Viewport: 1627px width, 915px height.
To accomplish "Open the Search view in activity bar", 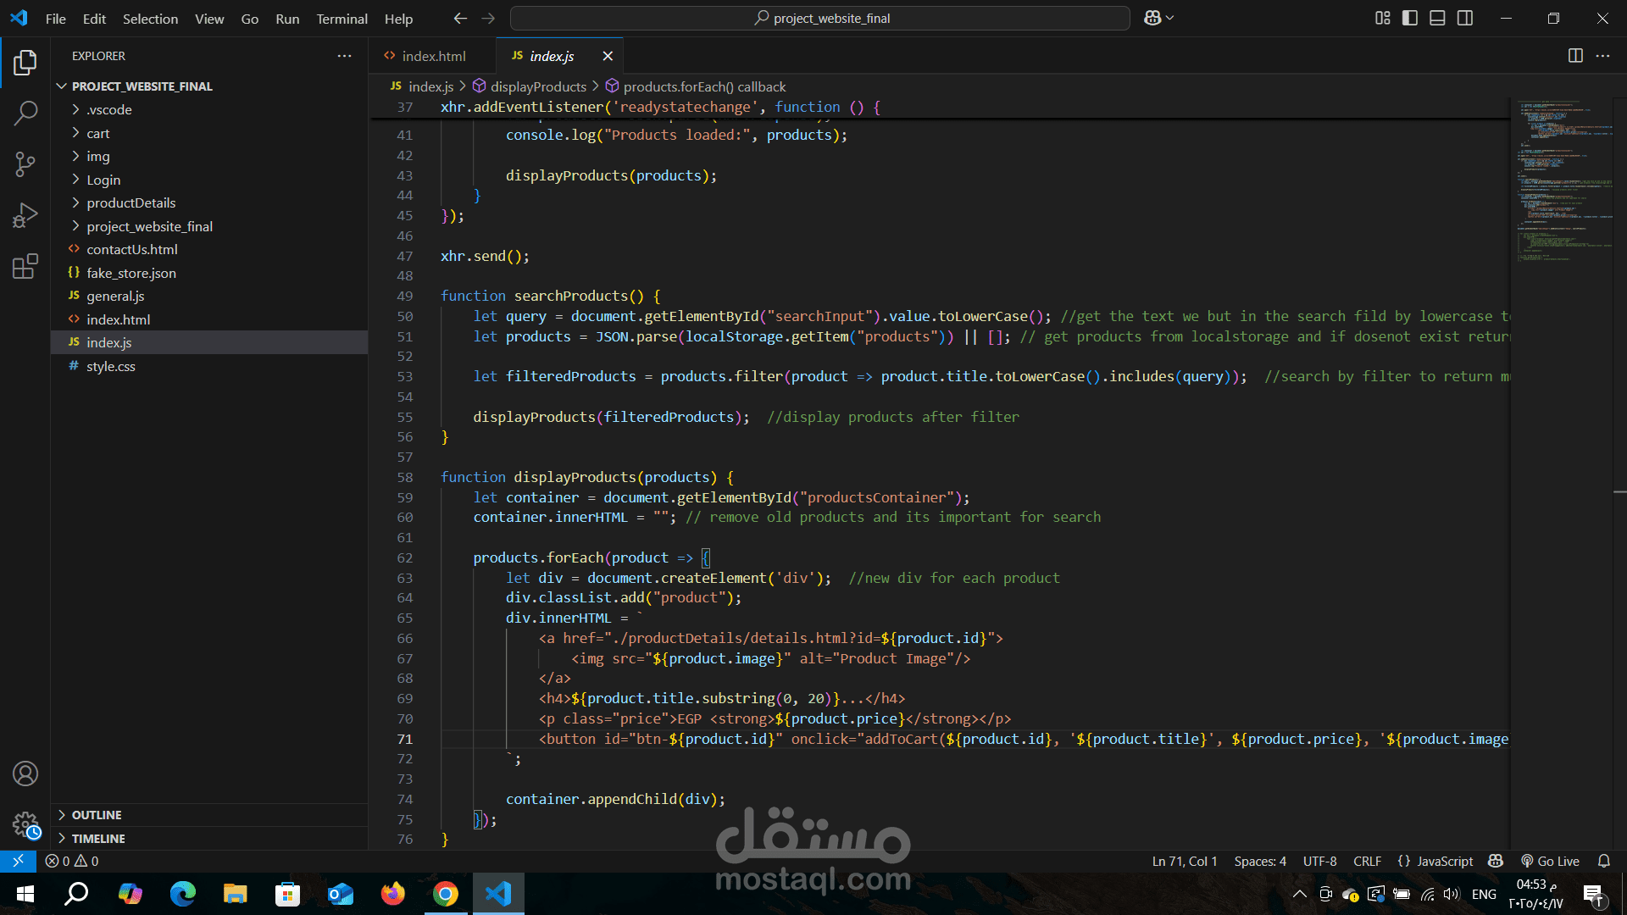I will click(25, 113).
